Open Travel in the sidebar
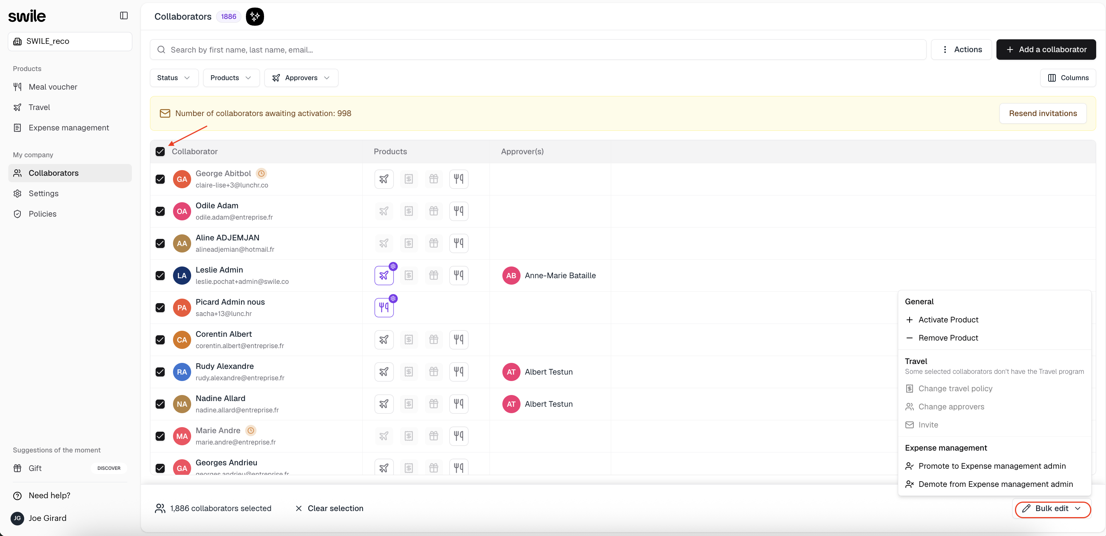This screenshot has height=536, width=1106. click(70, 107)
